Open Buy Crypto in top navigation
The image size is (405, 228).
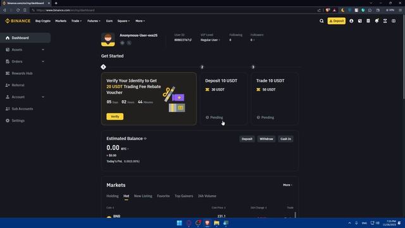(x=43, y=21)
